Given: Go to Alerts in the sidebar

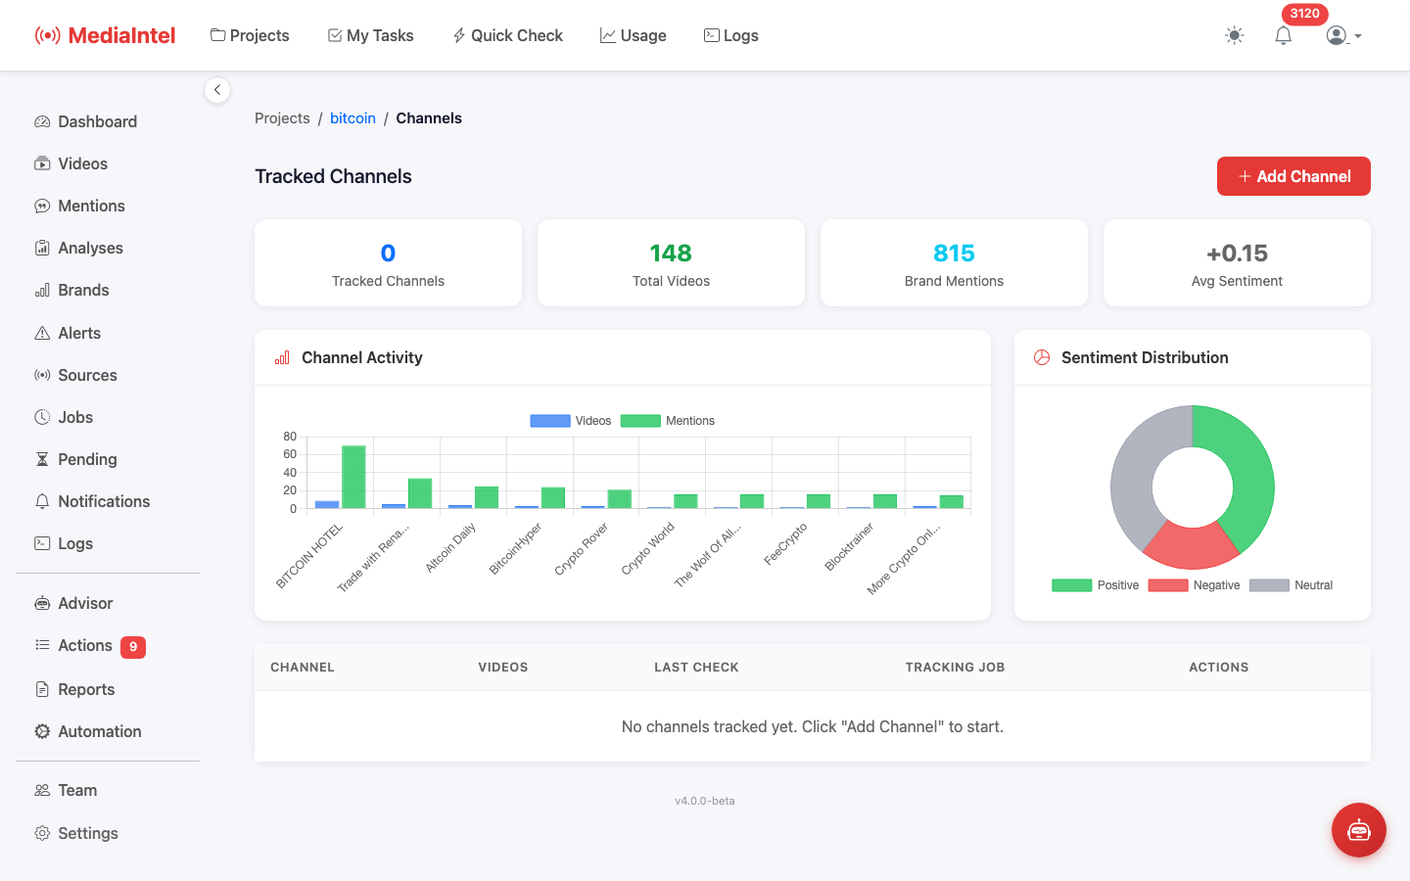Looking at the screenshot, I should (x=78, y=333).
